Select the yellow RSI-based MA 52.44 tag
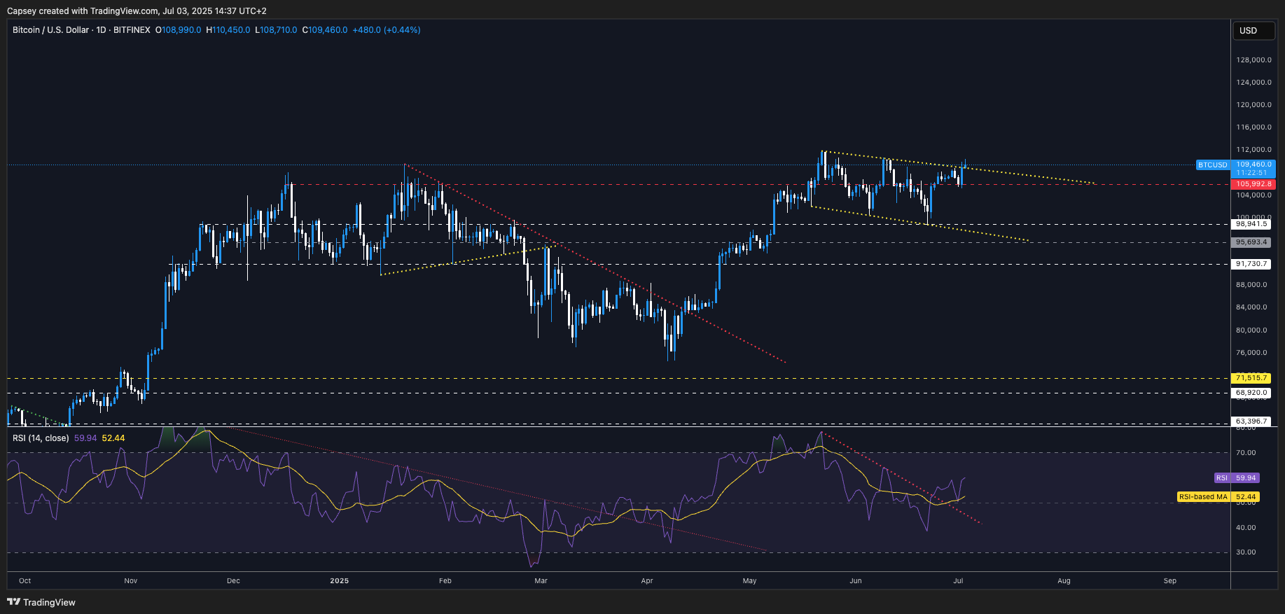The height and width of the screenshot is (614, 1285). [x=1218, y=497]
